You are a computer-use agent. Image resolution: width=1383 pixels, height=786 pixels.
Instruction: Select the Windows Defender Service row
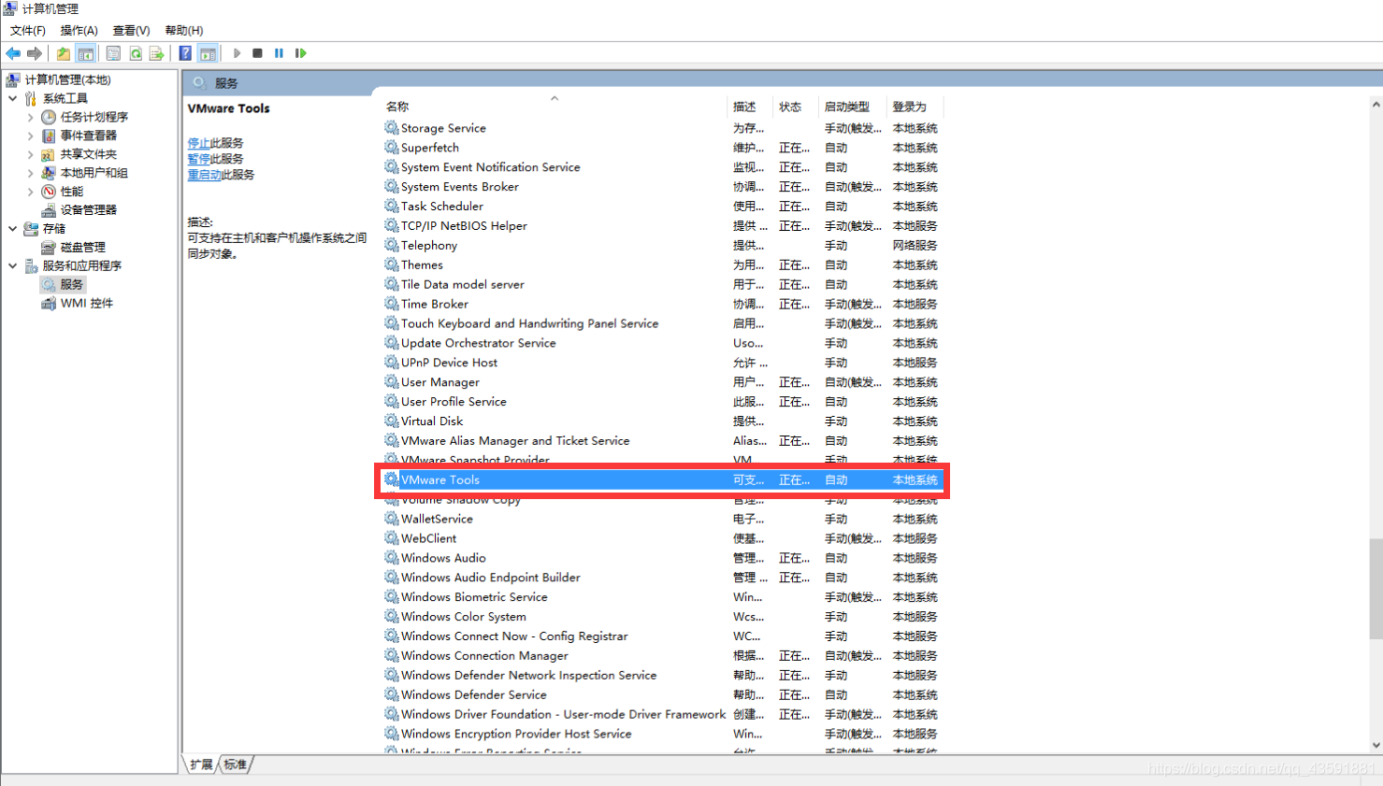pyautogui.click(x=662, y=694)
